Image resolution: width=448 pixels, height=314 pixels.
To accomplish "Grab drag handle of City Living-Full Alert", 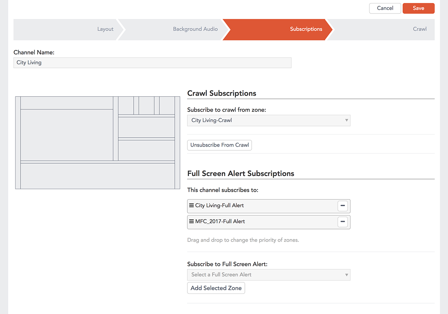I will coord(191,205).
